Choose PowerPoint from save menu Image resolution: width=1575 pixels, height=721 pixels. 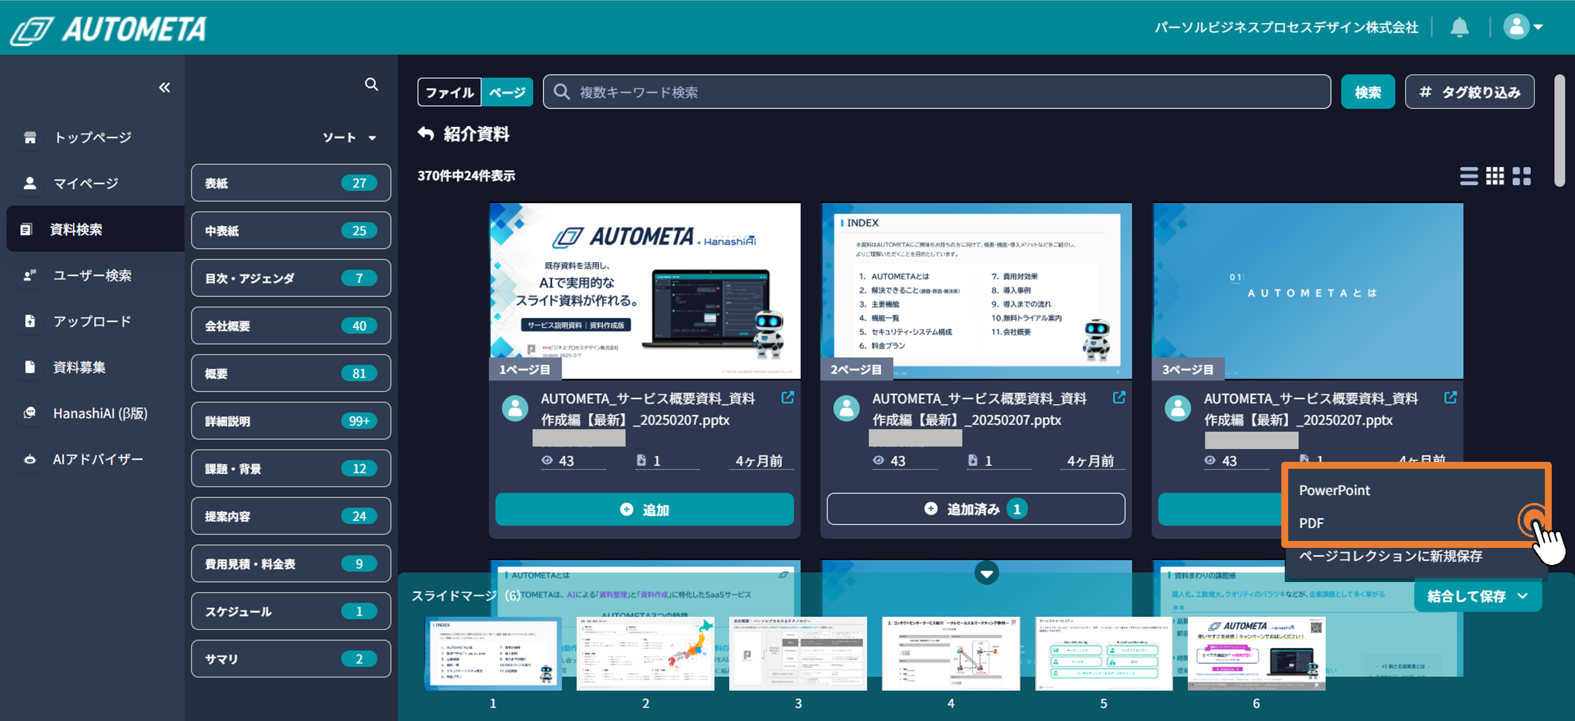[1334, 491]
